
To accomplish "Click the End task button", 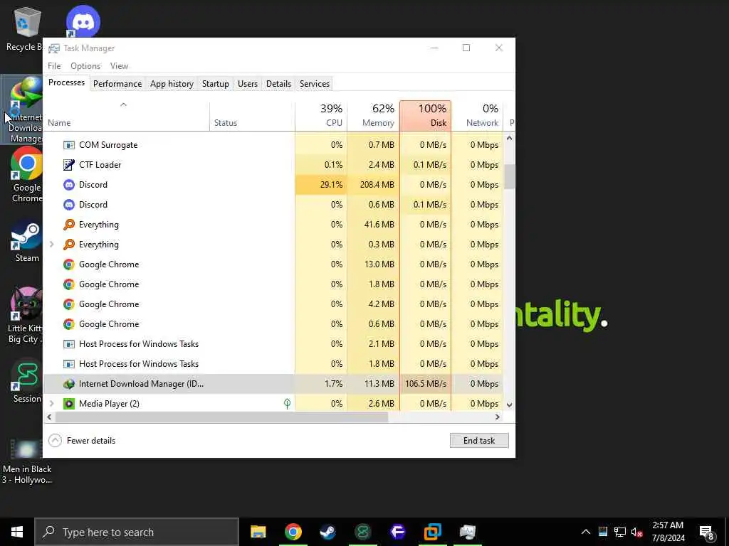I will [x=479, y=441].
